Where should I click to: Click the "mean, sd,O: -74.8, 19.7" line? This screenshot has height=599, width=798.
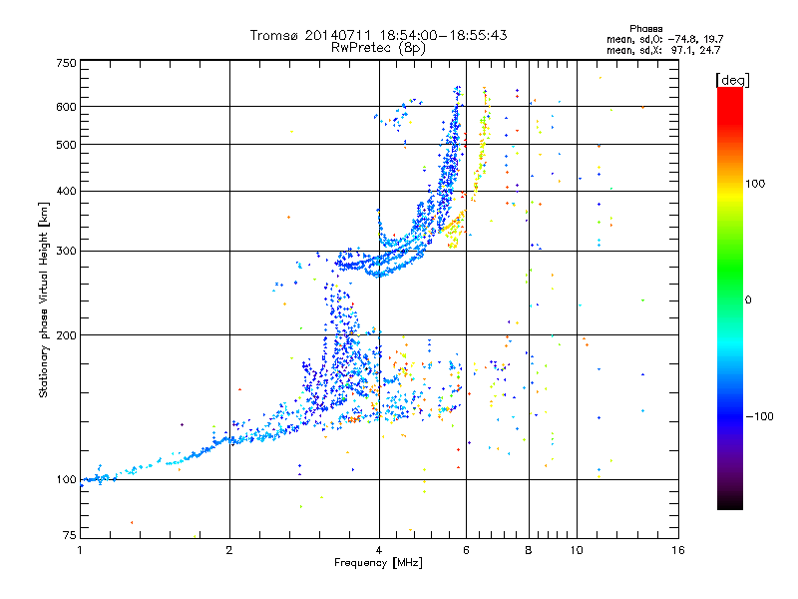(665, 40)
